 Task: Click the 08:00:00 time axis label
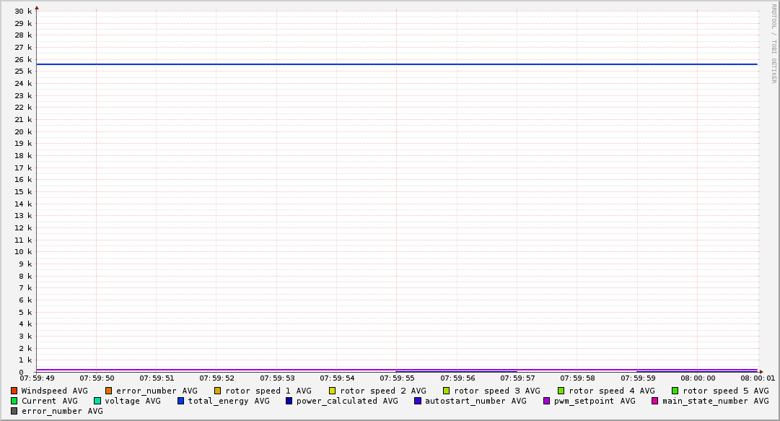tap(697, 378)
